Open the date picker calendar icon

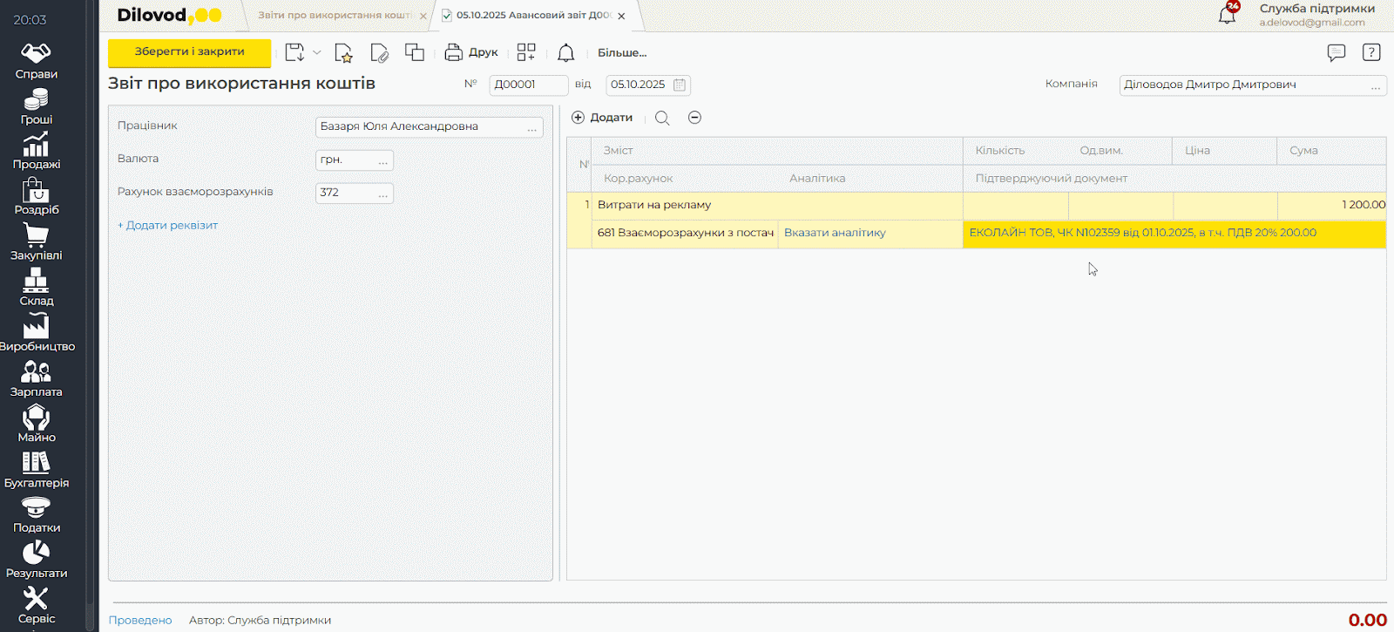tap(680, 85)
